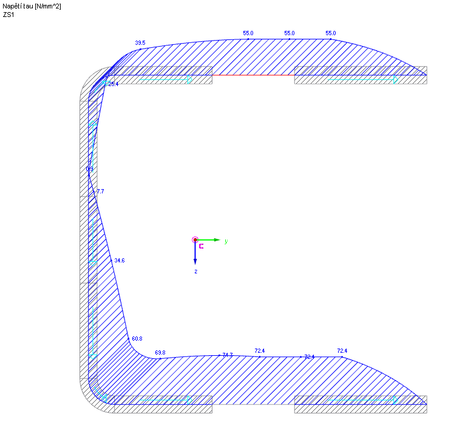Click the red line across top flange gap
Image resolution: width=471 pixels, height=431 pixels.
click(253, 75)
